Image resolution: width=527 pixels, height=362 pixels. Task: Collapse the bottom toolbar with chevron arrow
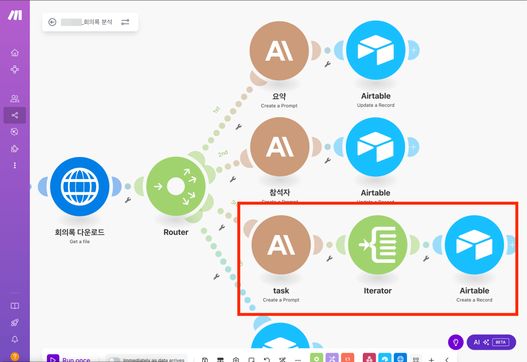447,360
